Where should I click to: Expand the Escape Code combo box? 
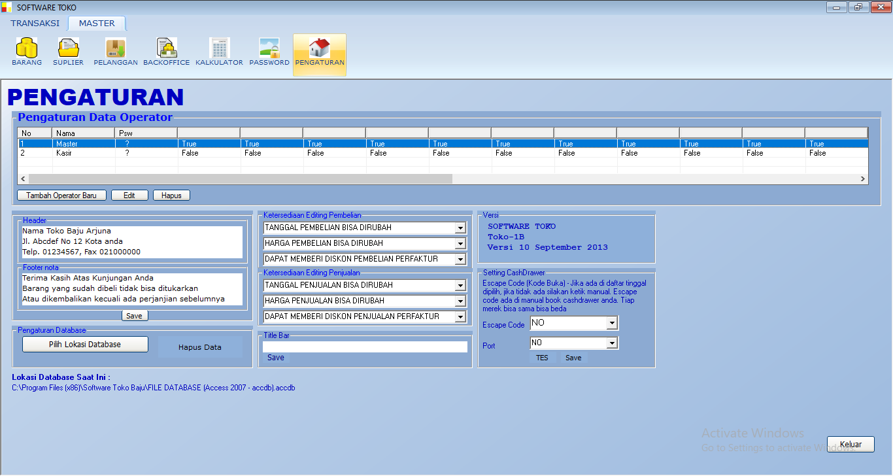pyautogui.click(x=611, y=323)
